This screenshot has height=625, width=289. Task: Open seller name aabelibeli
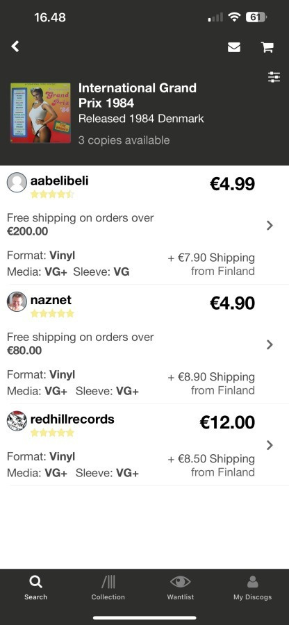coord(59,181)
